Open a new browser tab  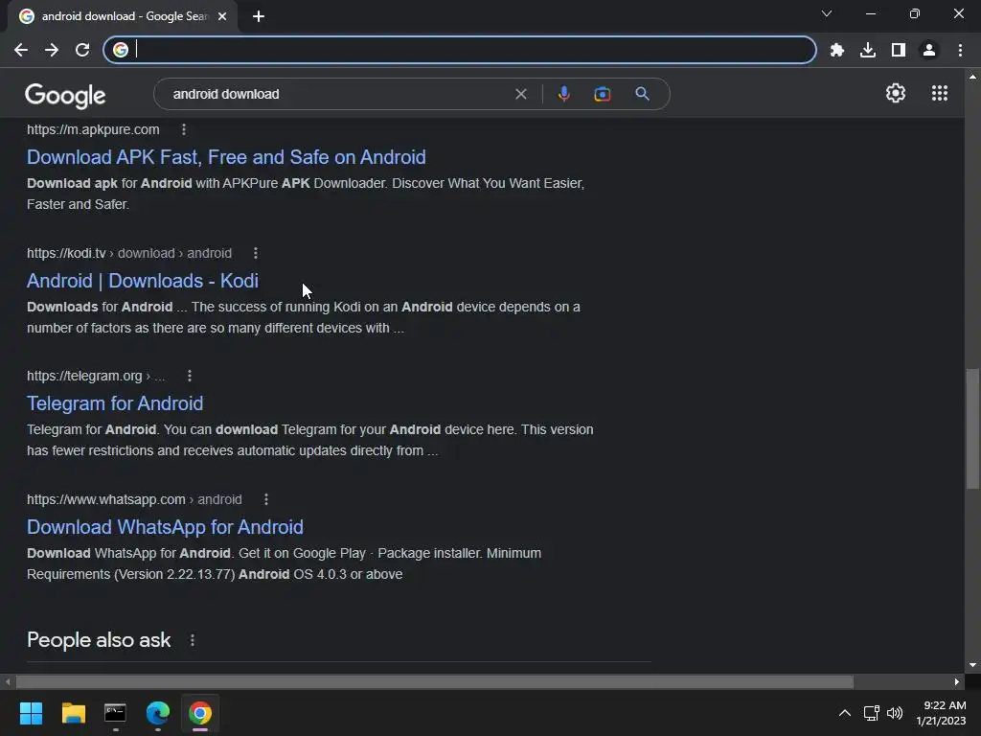(259, 16)
